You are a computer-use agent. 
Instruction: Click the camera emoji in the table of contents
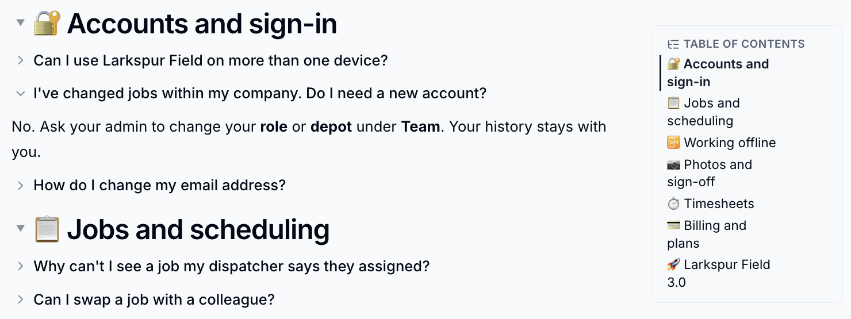tap(673, 164)
